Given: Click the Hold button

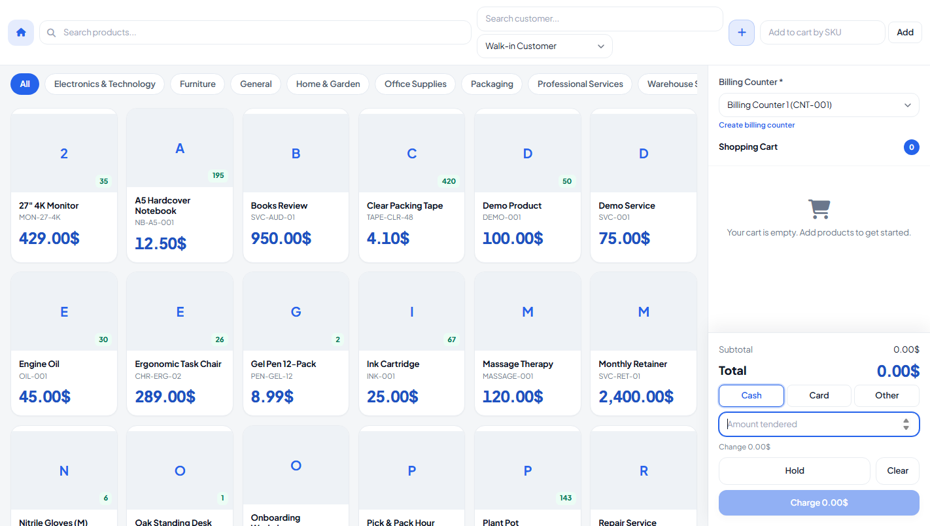Looking at the screenshot, I should [795, 470].
